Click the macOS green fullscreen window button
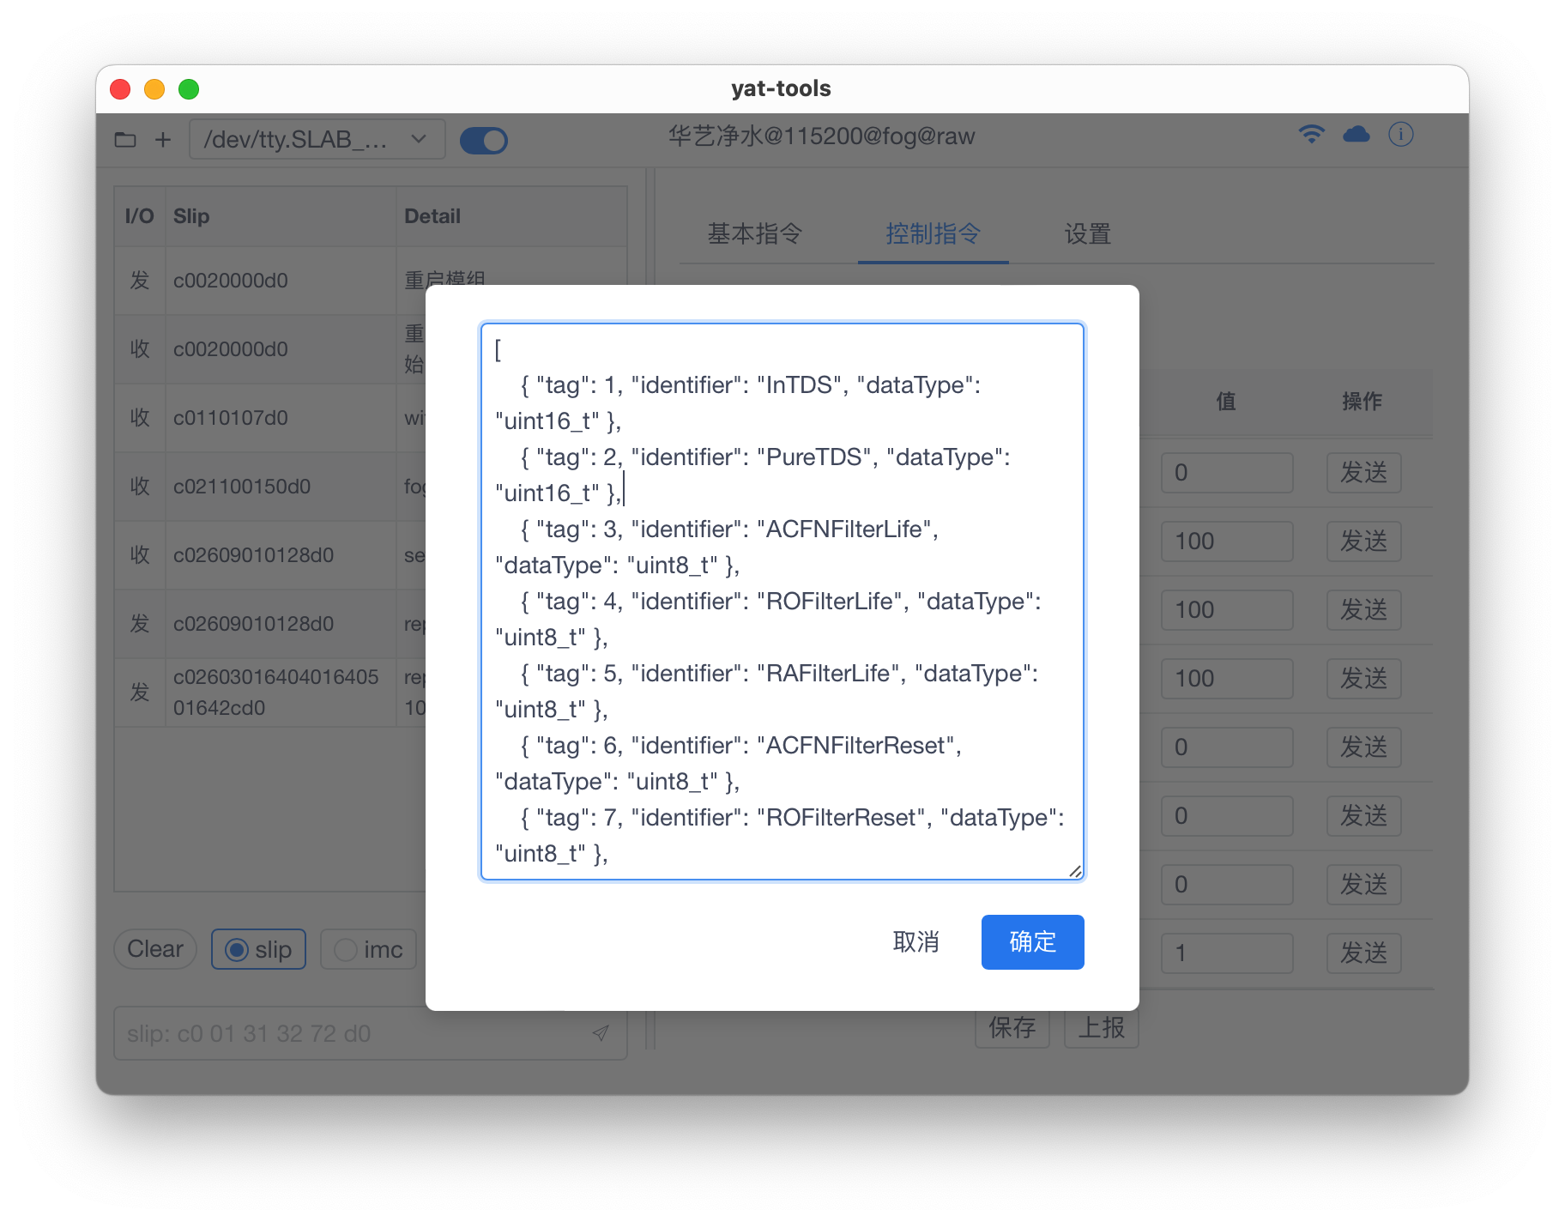1565x1222 pixels. (189, 89)
